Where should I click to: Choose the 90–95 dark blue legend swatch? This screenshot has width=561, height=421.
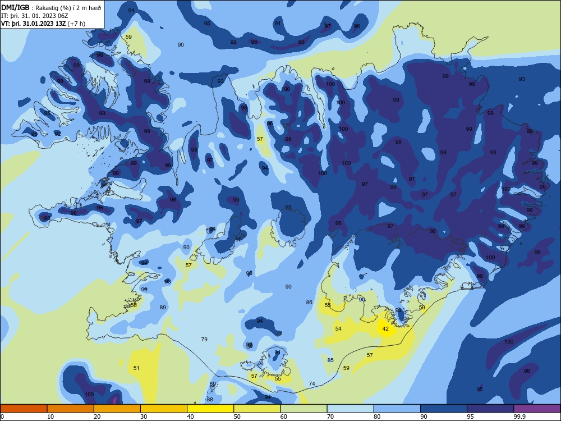point(444,409)
